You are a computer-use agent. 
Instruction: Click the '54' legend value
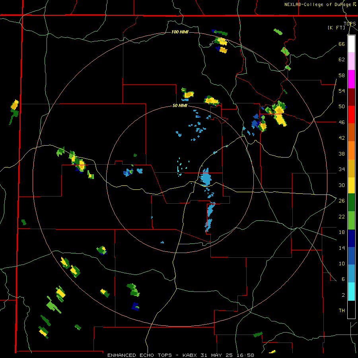(342, 91)
